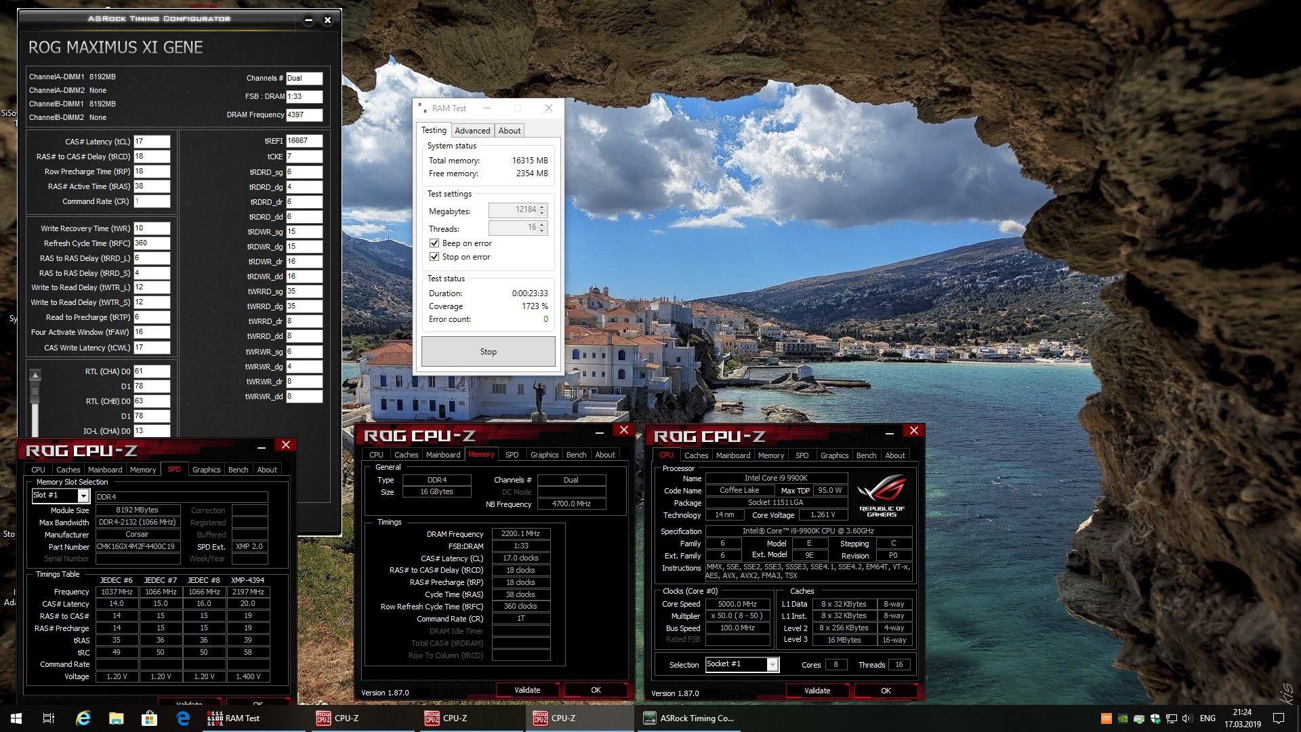Switch to the Advanced tab in RAM Test
Screen dimensions: 1301x732
tap(472, 131)
